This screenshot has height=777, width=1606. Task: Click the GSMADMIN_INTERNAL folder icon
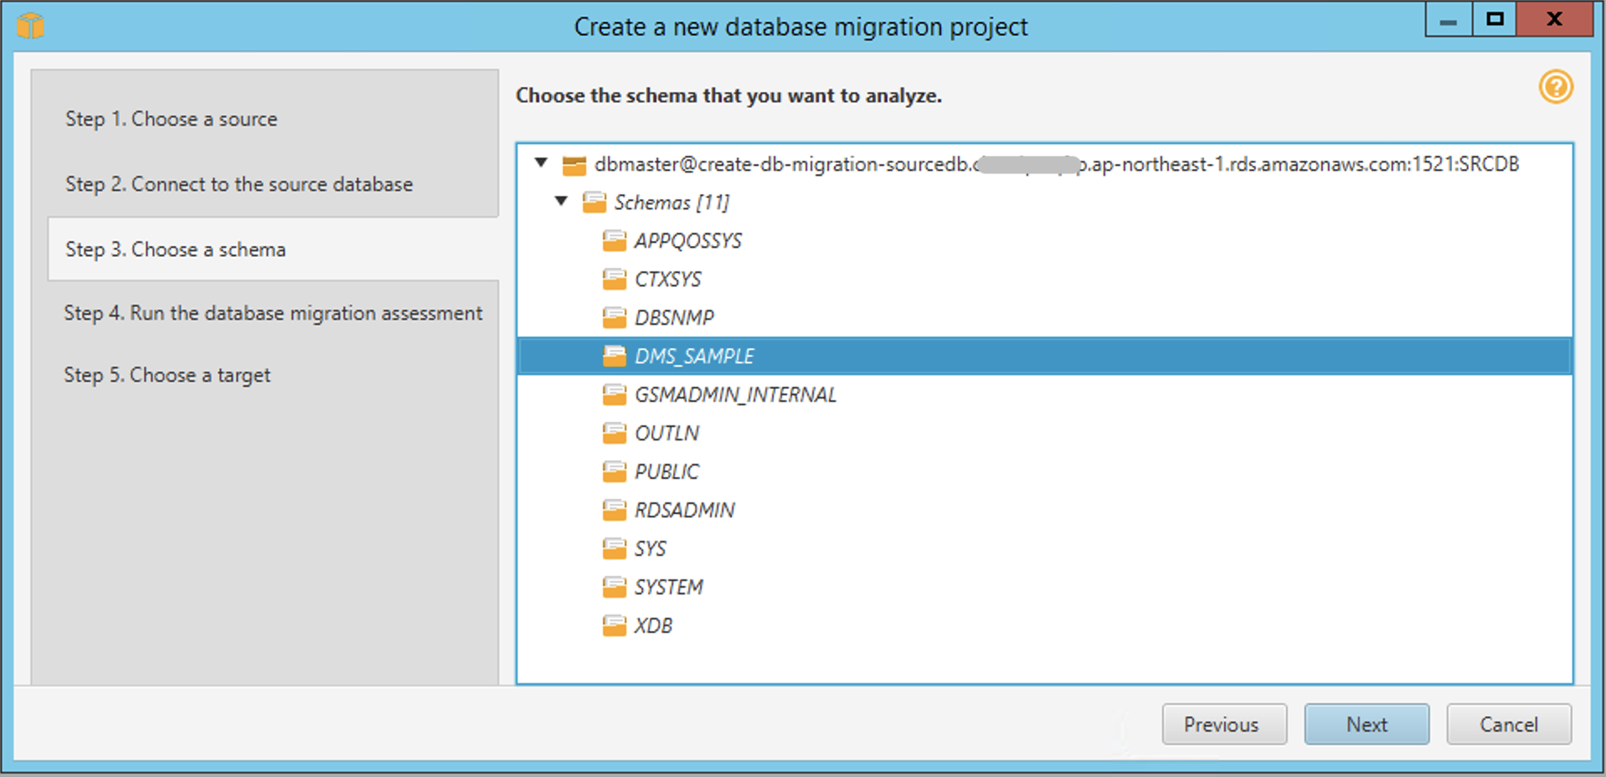pyautogui.click(x=614, y=394)
